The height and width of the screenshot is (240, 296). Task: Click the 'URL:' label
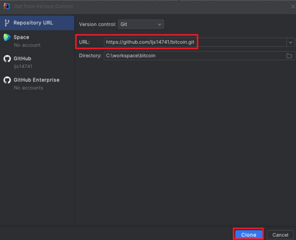(x=84, y=42)
